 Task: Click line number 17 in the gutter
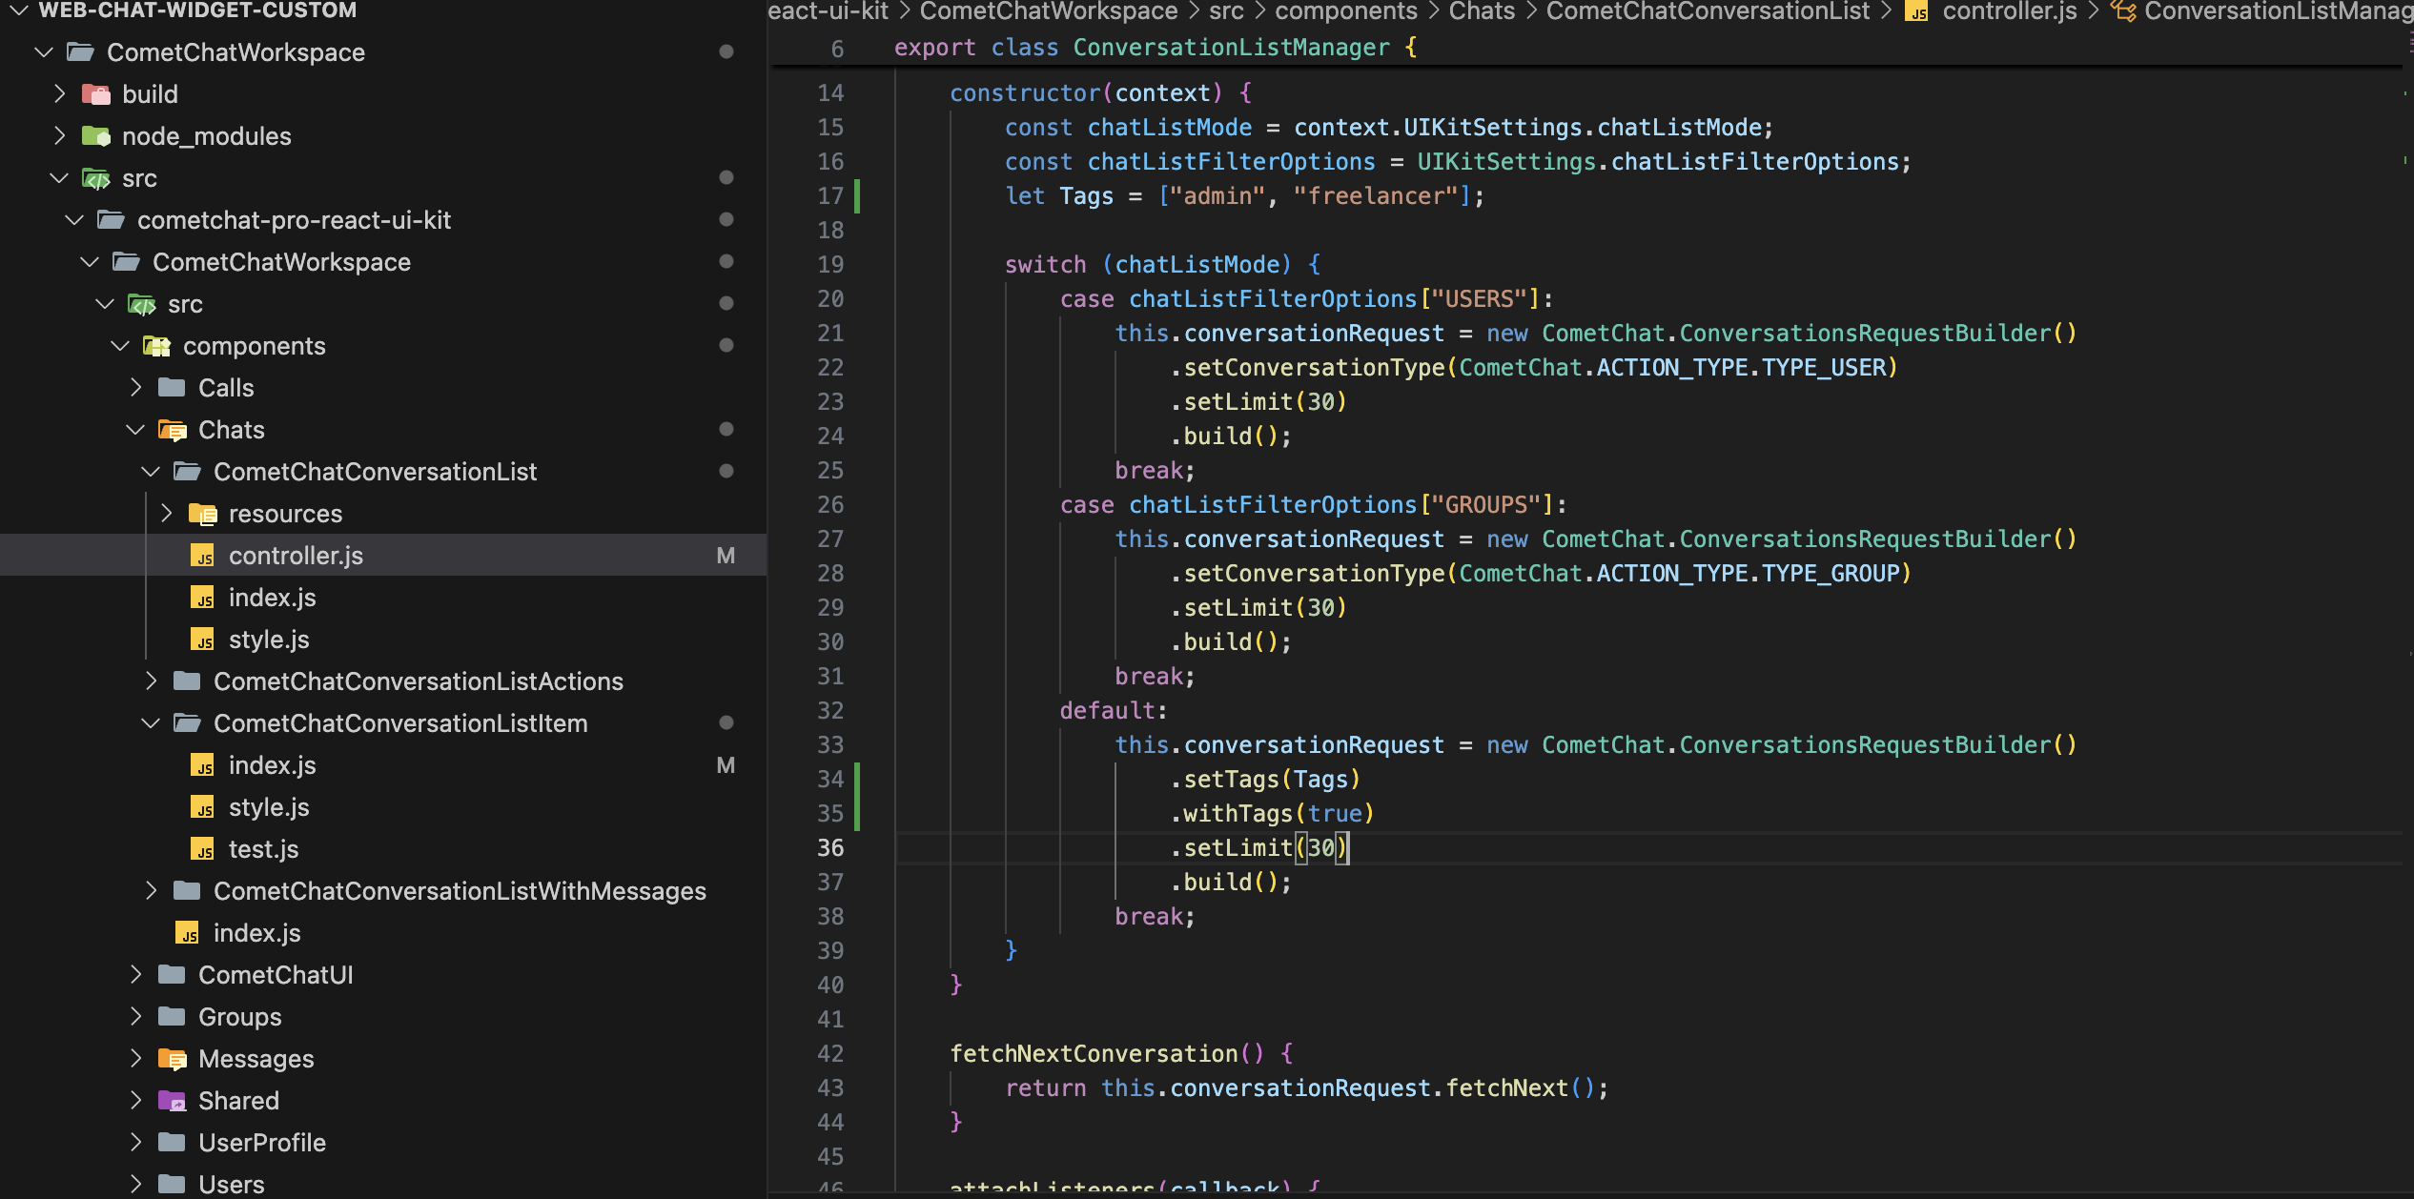tap(830, 196)
